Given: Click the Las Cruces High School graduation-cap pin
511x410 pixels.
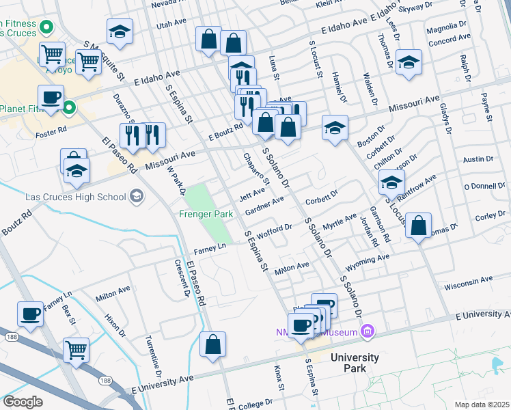Looking at the screenshot, I should coord(137,196).
